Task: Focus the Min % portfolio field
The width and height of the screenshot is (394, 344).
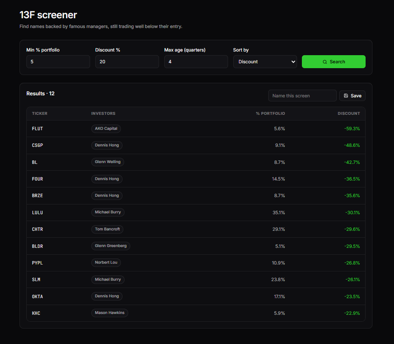Action: [x=58, y=62]
